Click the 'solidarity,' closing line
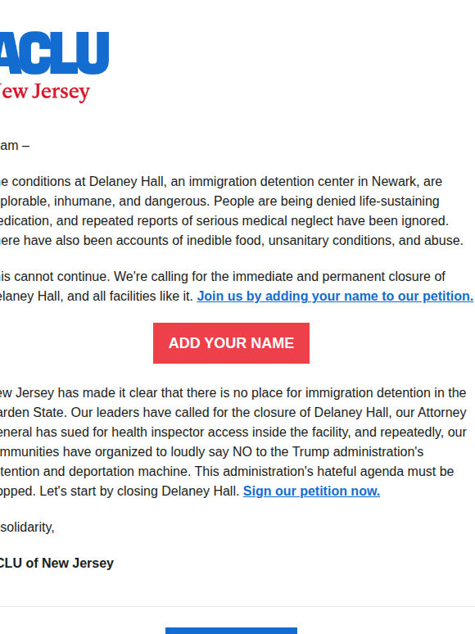475x634 pixels. [27, 527]
